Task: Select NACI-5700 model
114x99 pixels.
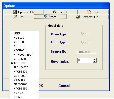Action: point(24,84)
